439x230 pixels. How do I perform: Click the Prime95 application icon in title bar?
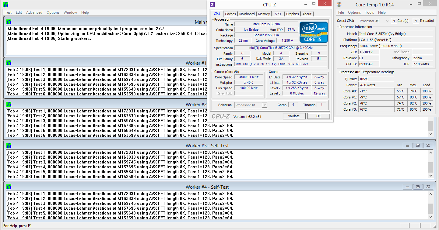tap(6, 5)
